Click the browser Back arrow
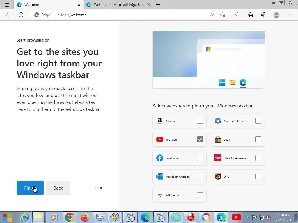Screen dimensions: 298x223 [8, 15]
